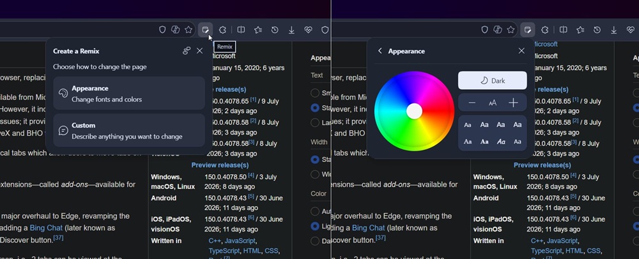Click 'Windows, macOS, Linux' text in right window

[x=495, y=182]
